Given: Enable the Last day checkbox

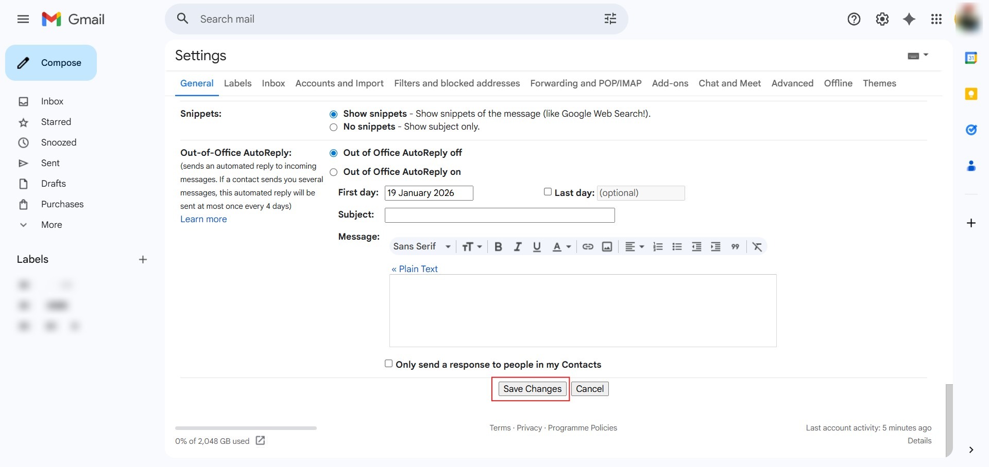Looking at the screenshot, I should pyautogui.click(x=548, y=192).
